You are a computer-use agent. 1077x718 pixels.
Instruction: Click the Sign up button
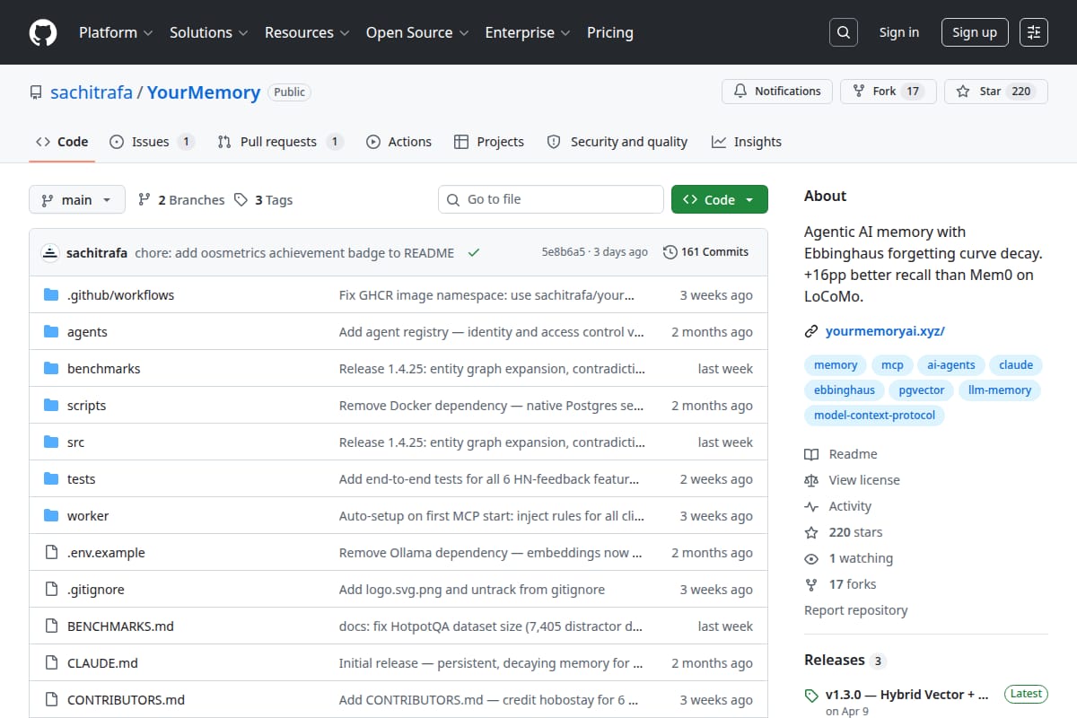click(975, 32)
